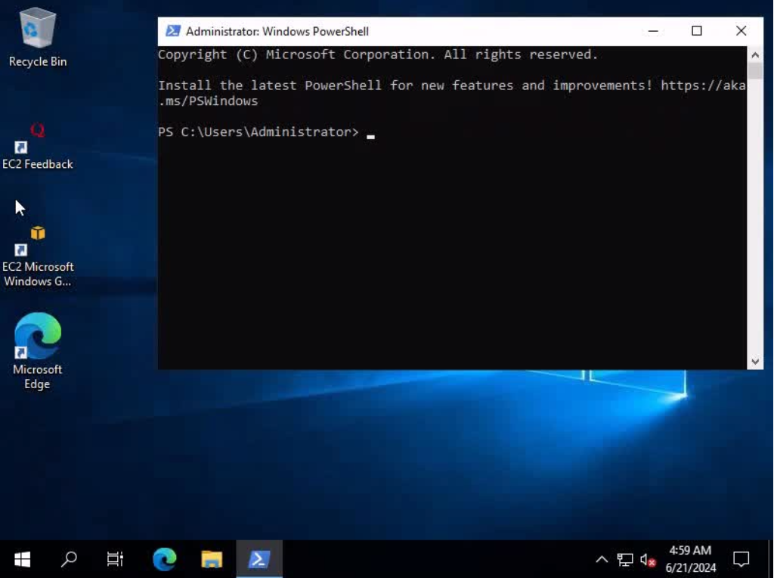Launch the Microsoft Edge desktop shortcut
This screenshot has width=774, height=578.
pyautogui.click(x=38, y=351)
